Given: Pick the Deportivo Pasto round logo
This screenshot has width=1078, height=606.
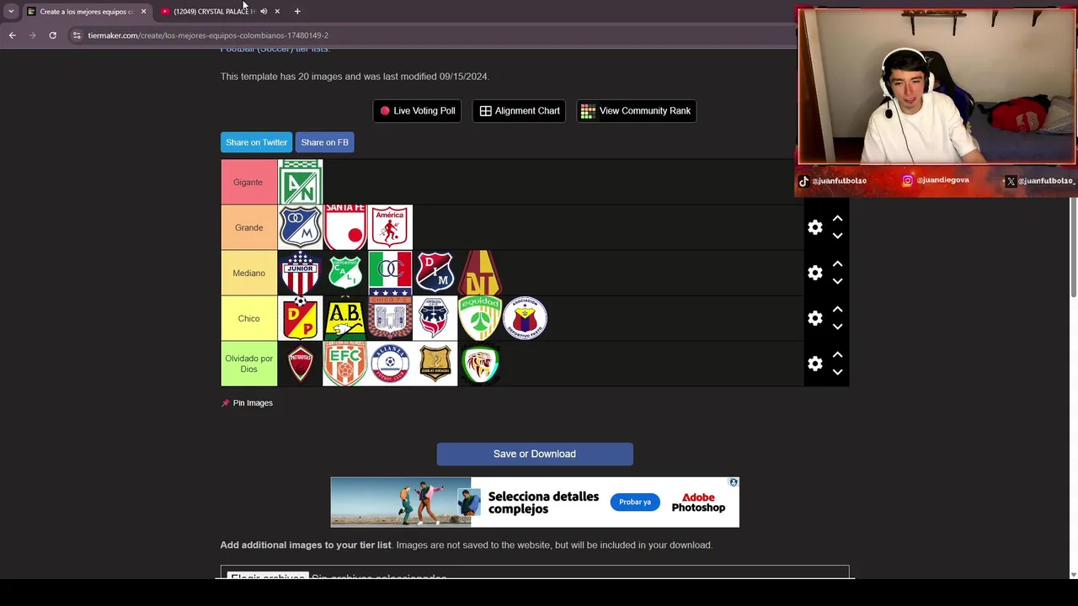Looking at the screenshot, I should click(525, 318).
